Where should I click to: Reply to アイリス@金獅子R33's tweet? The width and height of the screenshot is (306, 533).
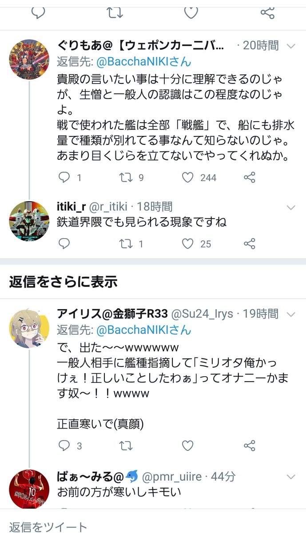[x=64, y=445]
